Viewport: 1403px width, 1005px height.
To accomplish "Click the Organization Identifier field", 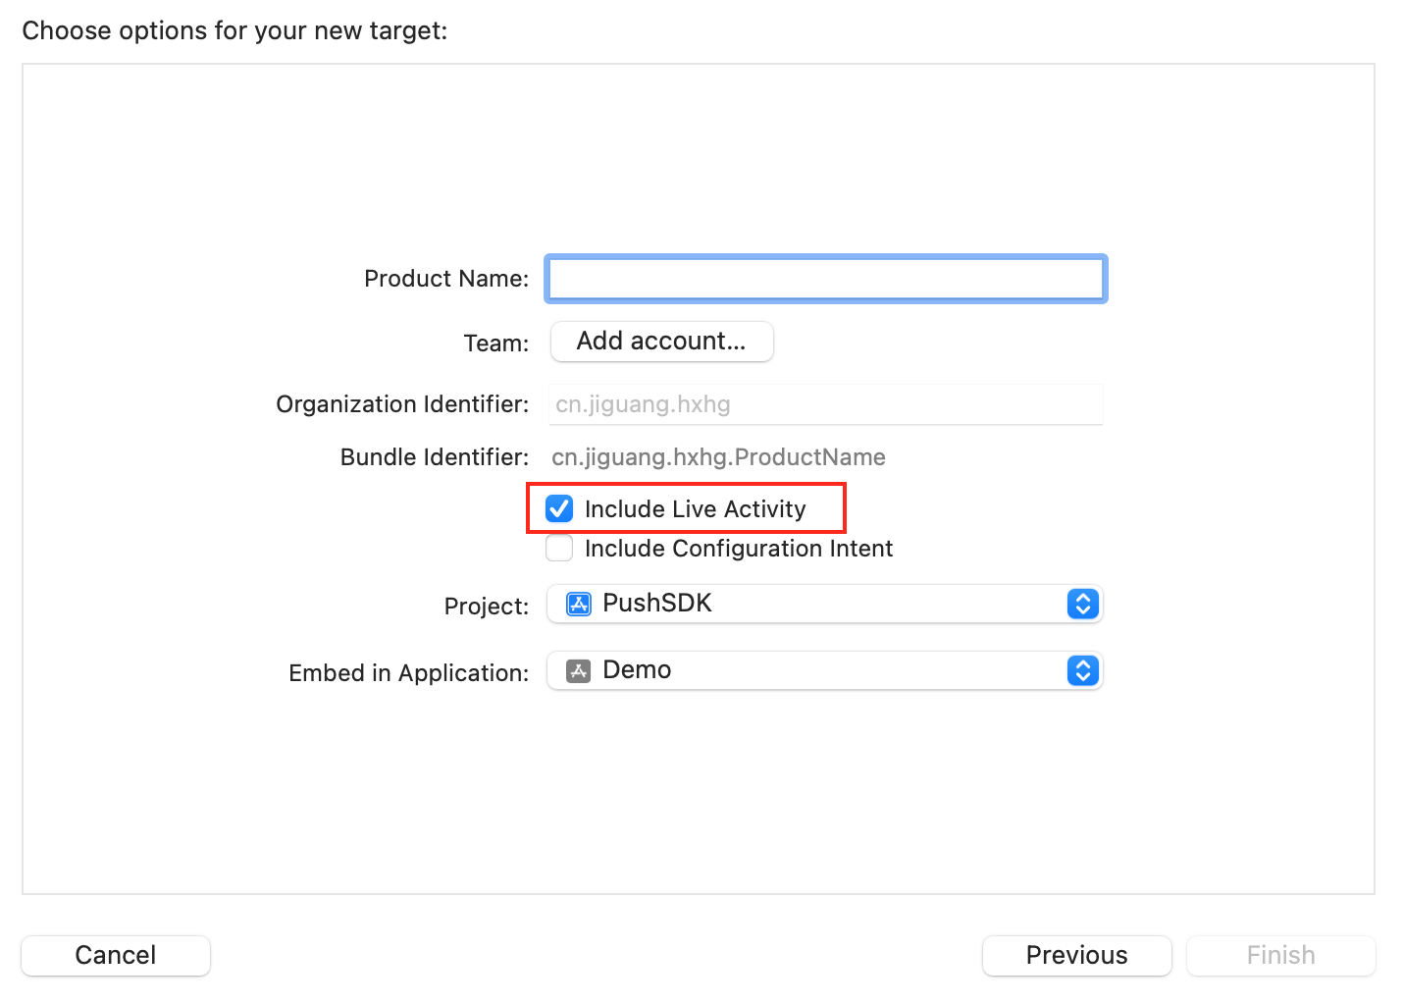I will (x=825, y=404).
